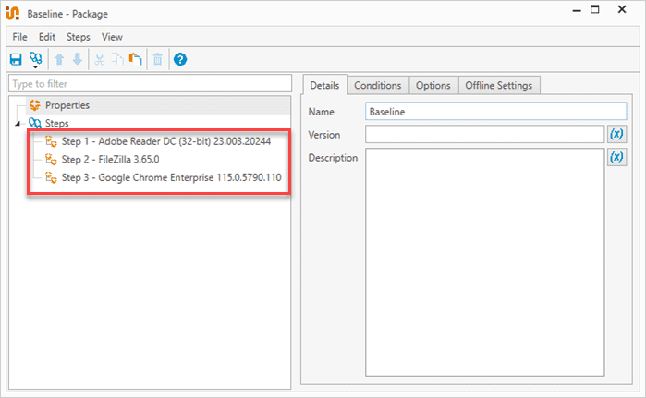The width and height of the screenshot is (646, 398).
Task: Select Step 2 - FileZilla 3.65.0
Action: coord(110,159)
